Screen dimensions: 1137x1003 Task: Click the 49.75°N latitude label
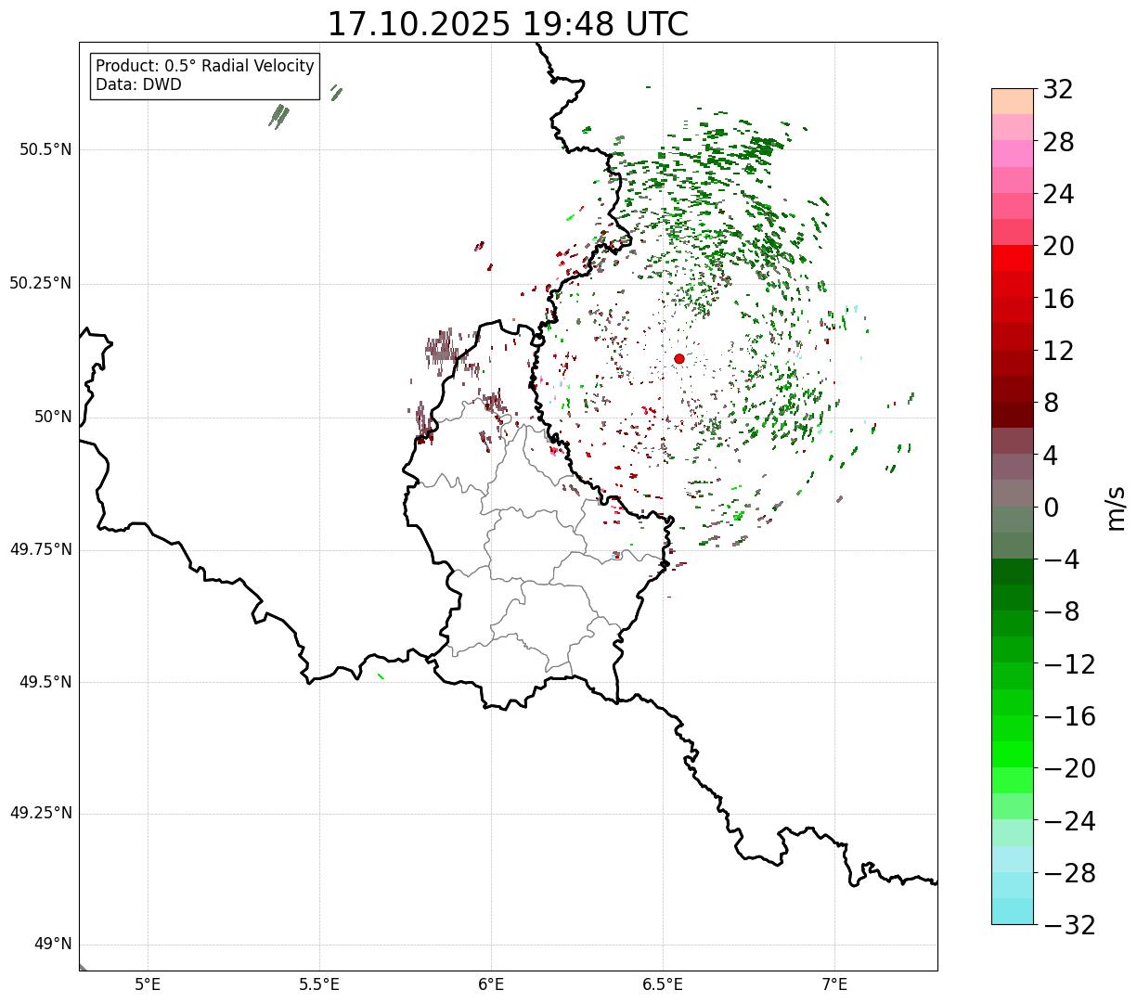[x=41, y=549]
